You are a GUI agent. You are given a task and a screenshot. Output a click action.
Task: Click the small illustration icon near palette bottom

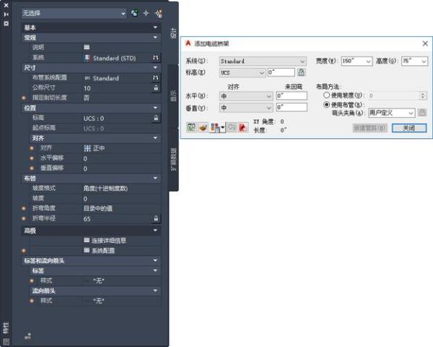(28, 336)
